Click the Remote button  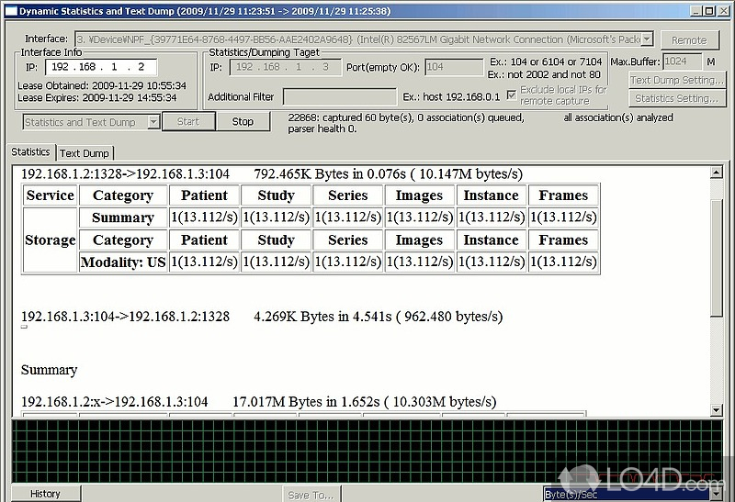pos(689,40)
